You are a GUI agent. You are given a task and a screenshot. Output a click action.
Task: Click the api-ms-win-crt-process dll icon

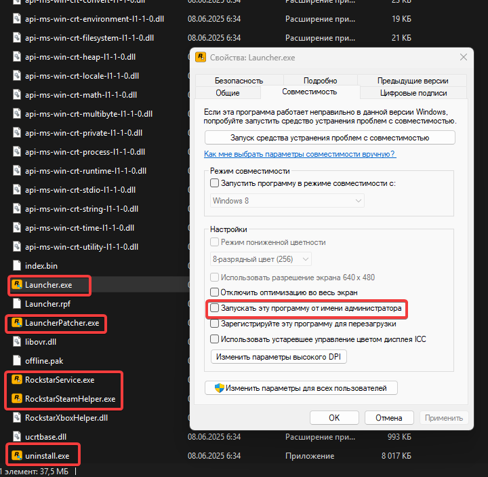click(x=17, y=152)
